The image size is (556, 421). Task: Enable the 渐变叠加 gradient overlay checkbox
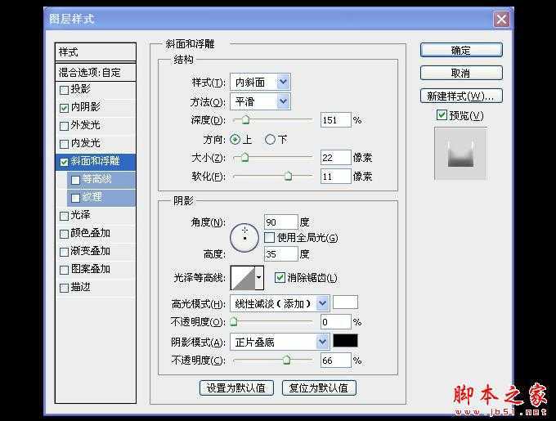[x=64, y=252]
